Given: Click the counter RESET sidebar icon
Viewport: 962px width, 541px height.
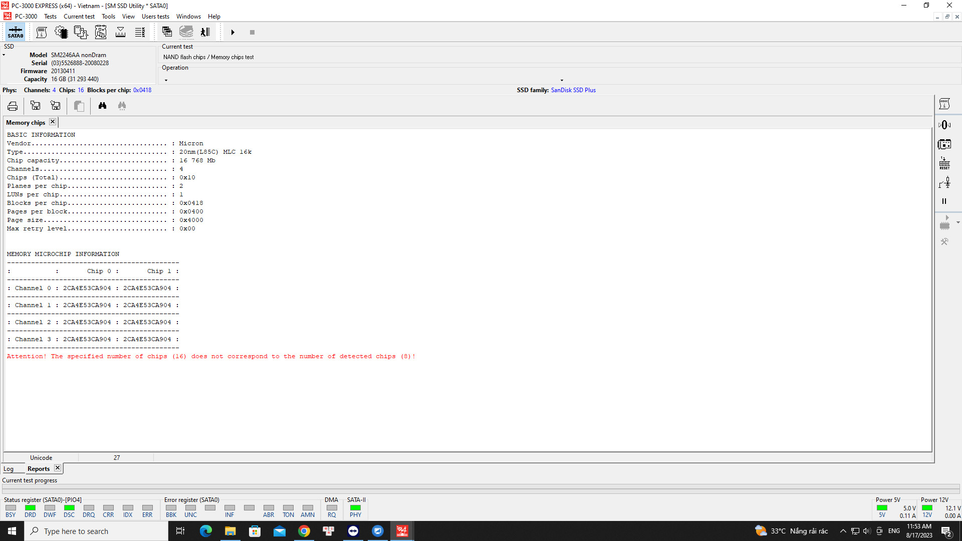Looking at the screenshot, I should click(x=944, y=163).
